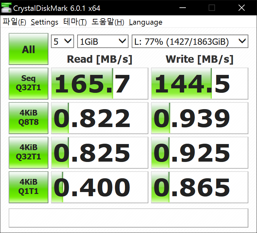Select the 4KiB Q8T8 write result 0.939

(x=200, y=118)
